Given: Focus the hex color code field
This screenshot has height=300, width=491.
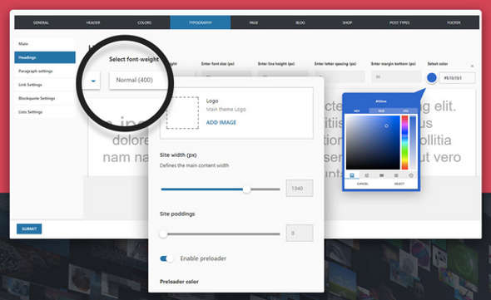Looking at the screenshot, I should (x=457, y=78).
